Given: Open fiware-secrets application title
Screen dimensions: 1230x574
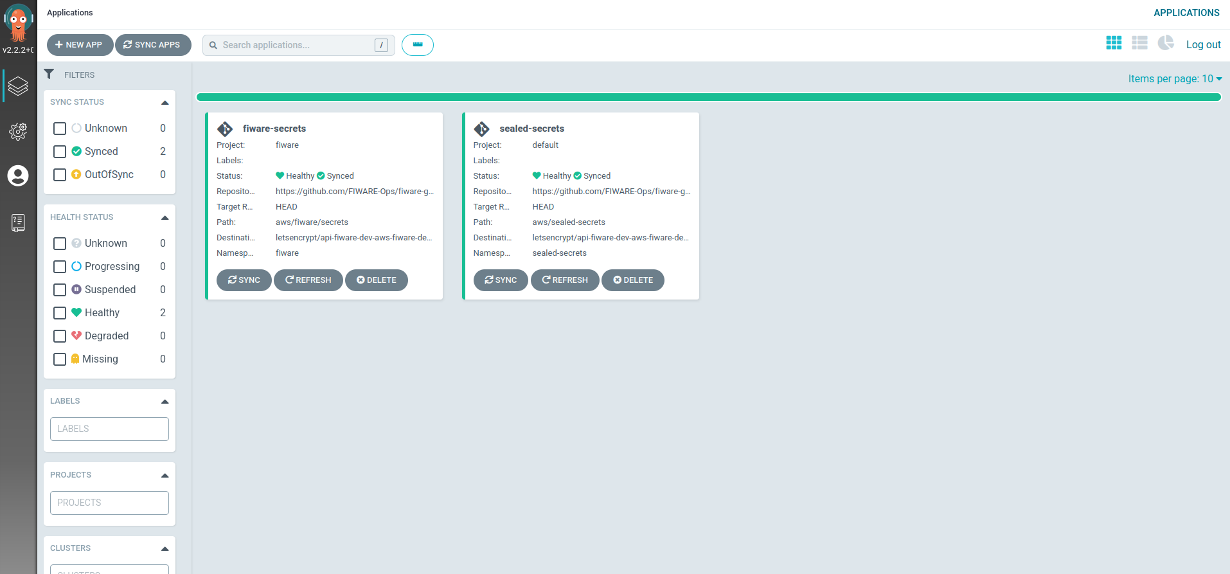Looking at the screenshot, I should 274,129.
